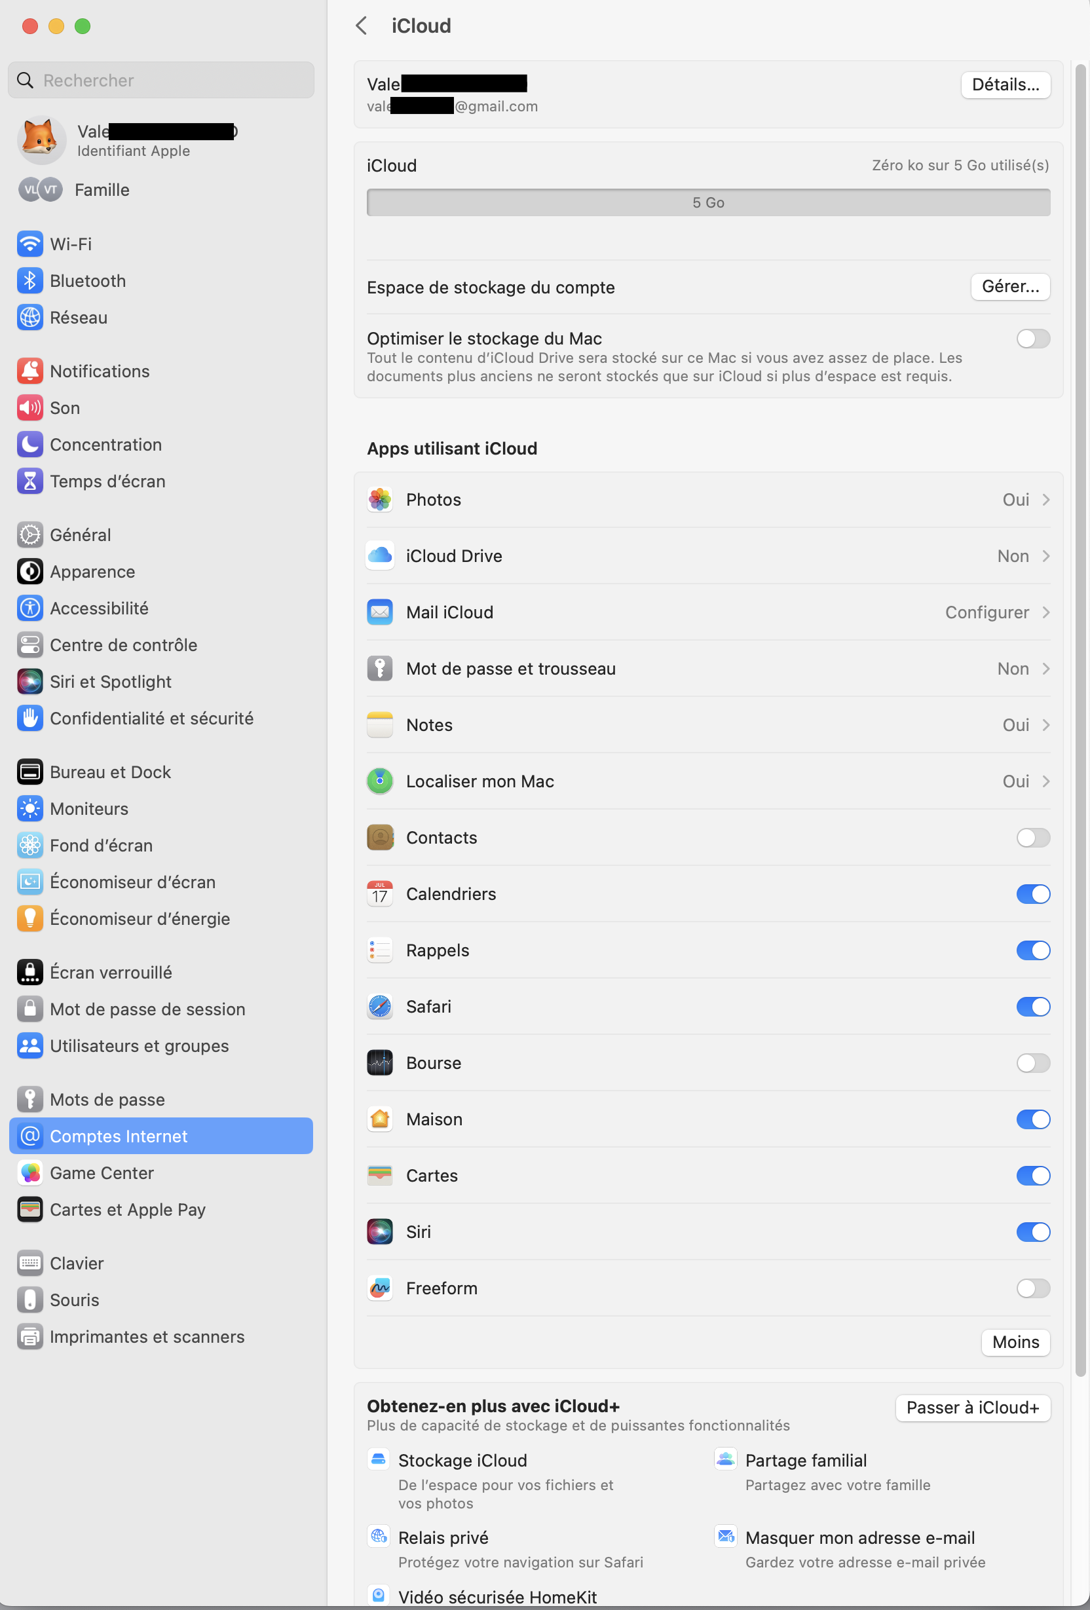The width and height of the screenshot is (1090, 1610).
Task: Select Comptes Internet in the sidebar
Action: click(160, 1136)
